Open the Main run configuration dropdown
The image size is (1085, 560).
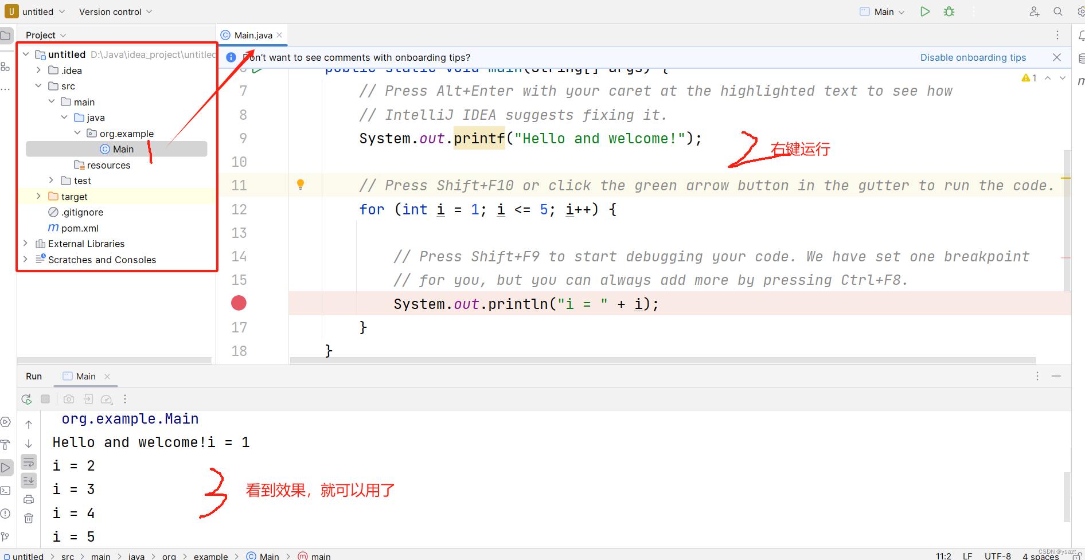[883, 11]
